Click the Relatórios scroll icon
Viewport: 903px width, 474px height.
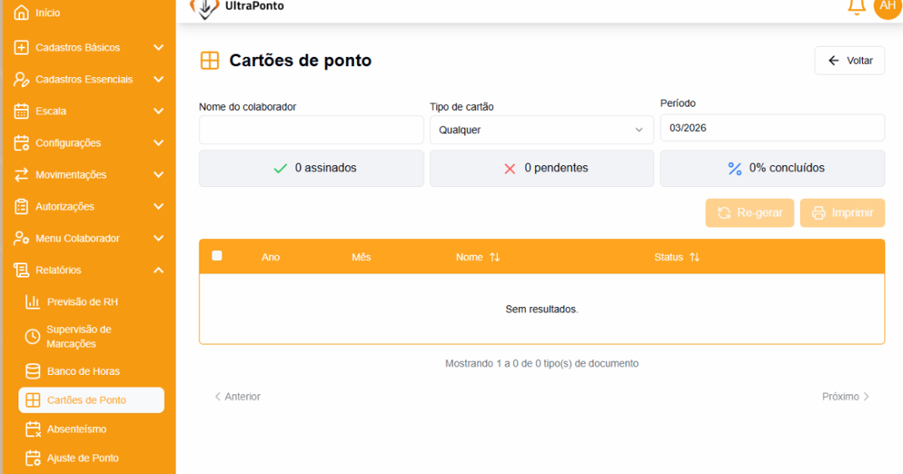(21, 269)
